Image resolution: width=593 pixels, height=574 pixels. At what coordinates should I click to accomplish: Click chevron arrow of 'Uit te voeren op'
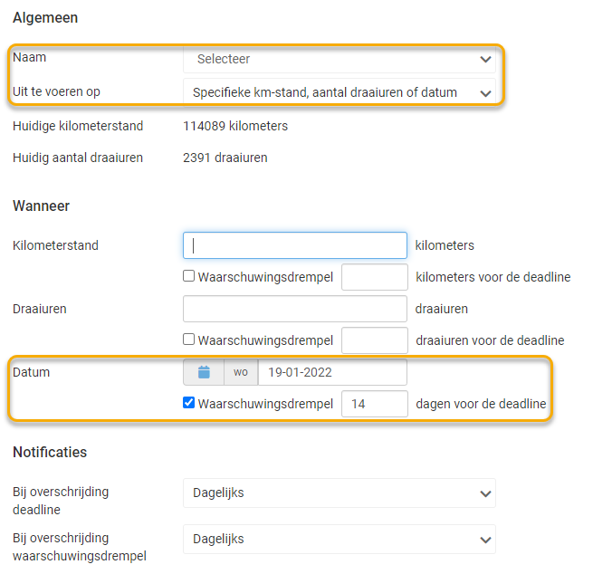coord(485,93)
